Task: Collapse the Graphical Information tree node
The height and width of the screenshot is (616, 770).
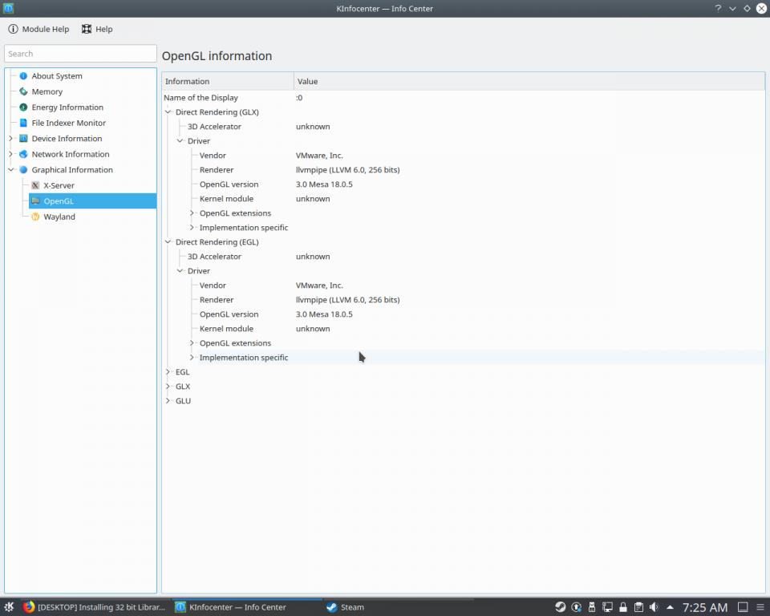Action: tap(11, 170)
